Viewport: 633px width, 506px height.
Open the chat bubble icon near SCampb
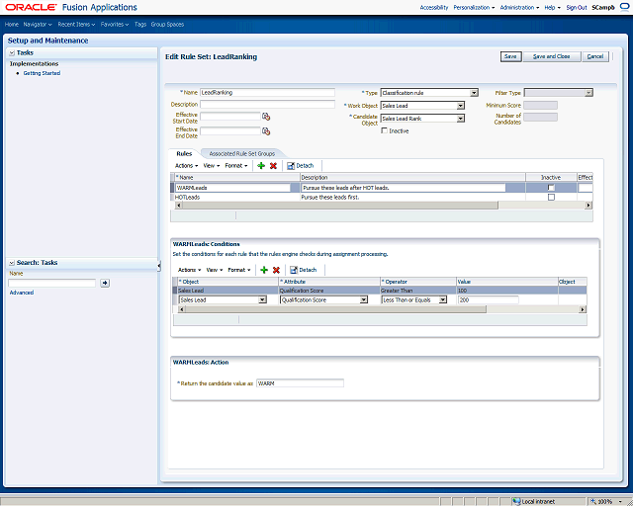point(624,7)
